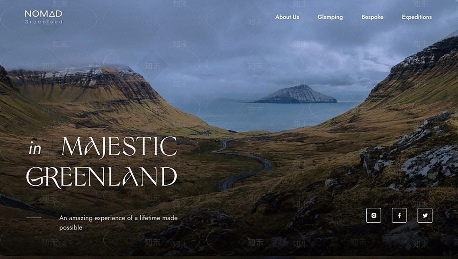Open the Instagram social icon

[x=374, y=215]
